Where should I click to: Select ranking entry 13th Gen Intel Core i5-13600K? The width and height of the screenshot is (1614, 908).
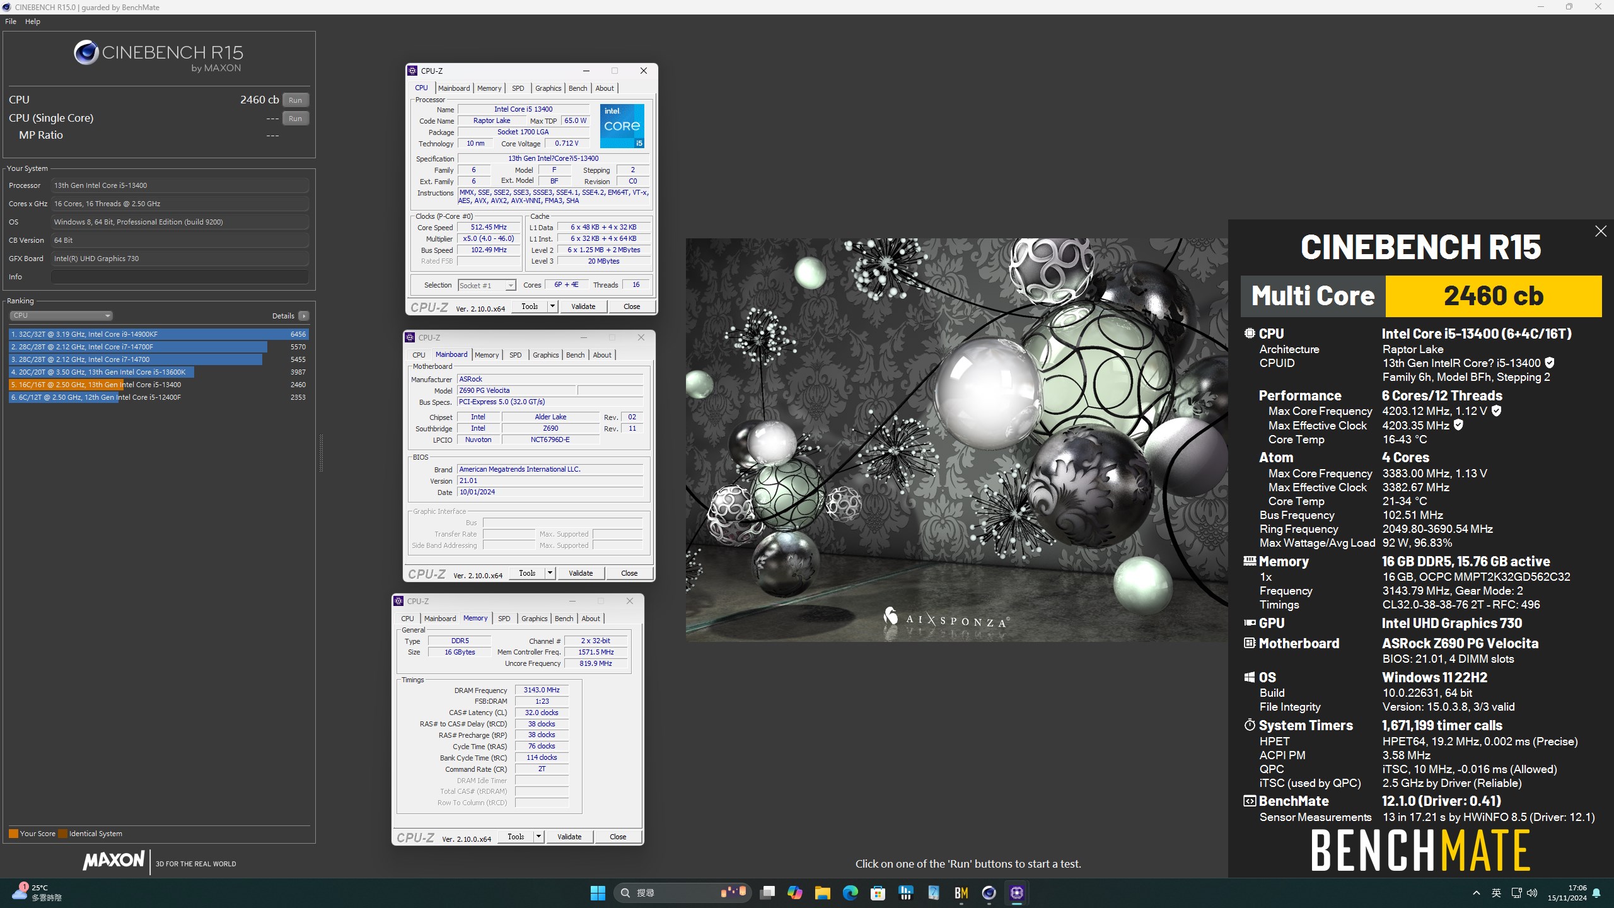click(x=158, y=372)
